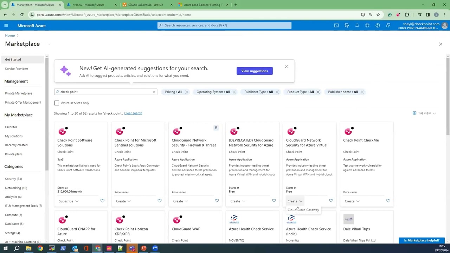This screenshot has width=450, height=253.
Task: Open the Azure portal hamburger menu
Action: pos(6,25)
